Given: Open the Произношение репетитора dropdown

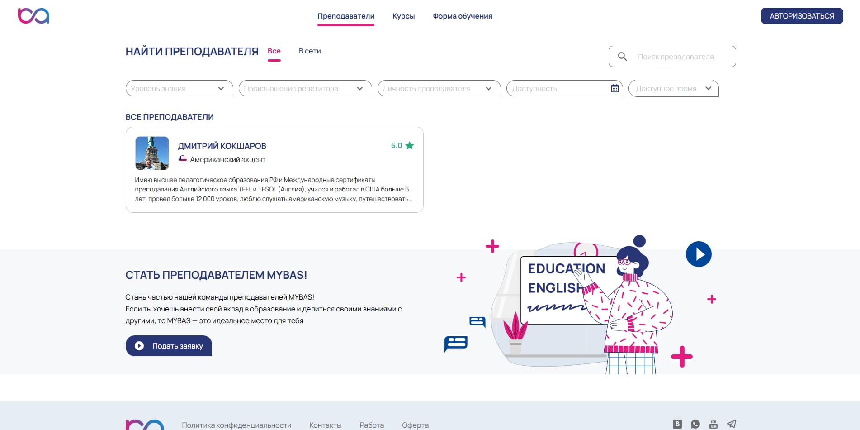Looking at the screenshot, I should (305, 88).
